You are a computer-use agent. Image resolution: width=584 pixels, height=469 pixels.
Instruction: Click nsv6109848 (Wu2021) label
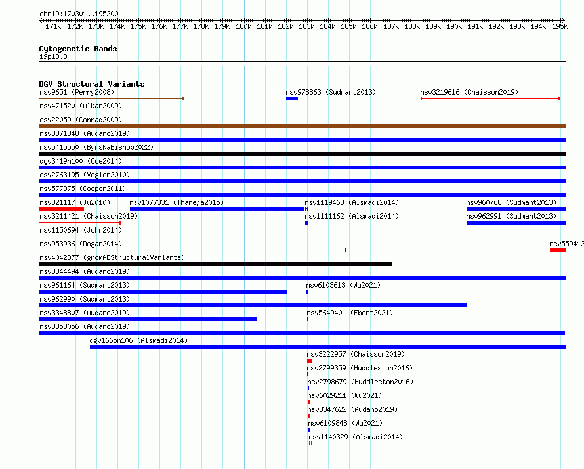pyautogui.click(x=345, y=423)
